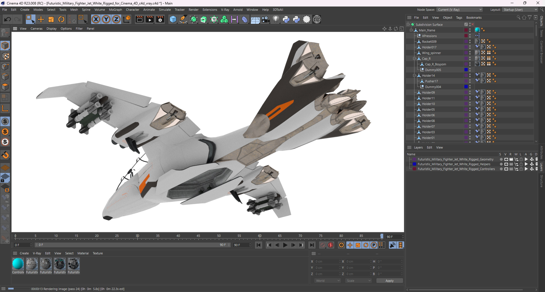Toggle visibility of Helpers layer

[506, 164]
